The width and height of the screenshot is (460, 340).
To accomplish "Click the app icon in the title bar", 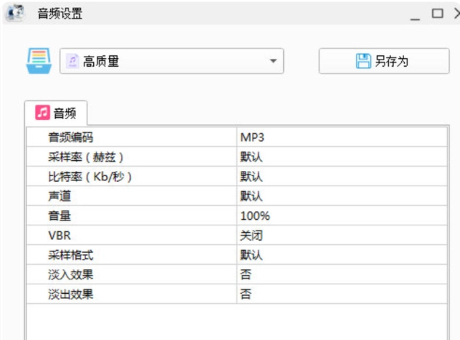I will [x=16, y=13].
